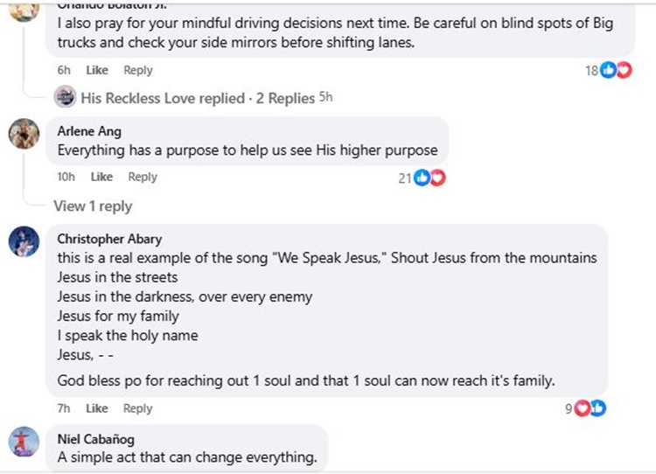The width and height of the screenshot is (656, 474).
Task: Click Niel Cabañog's profile avatar
Action: click(24, 441)
